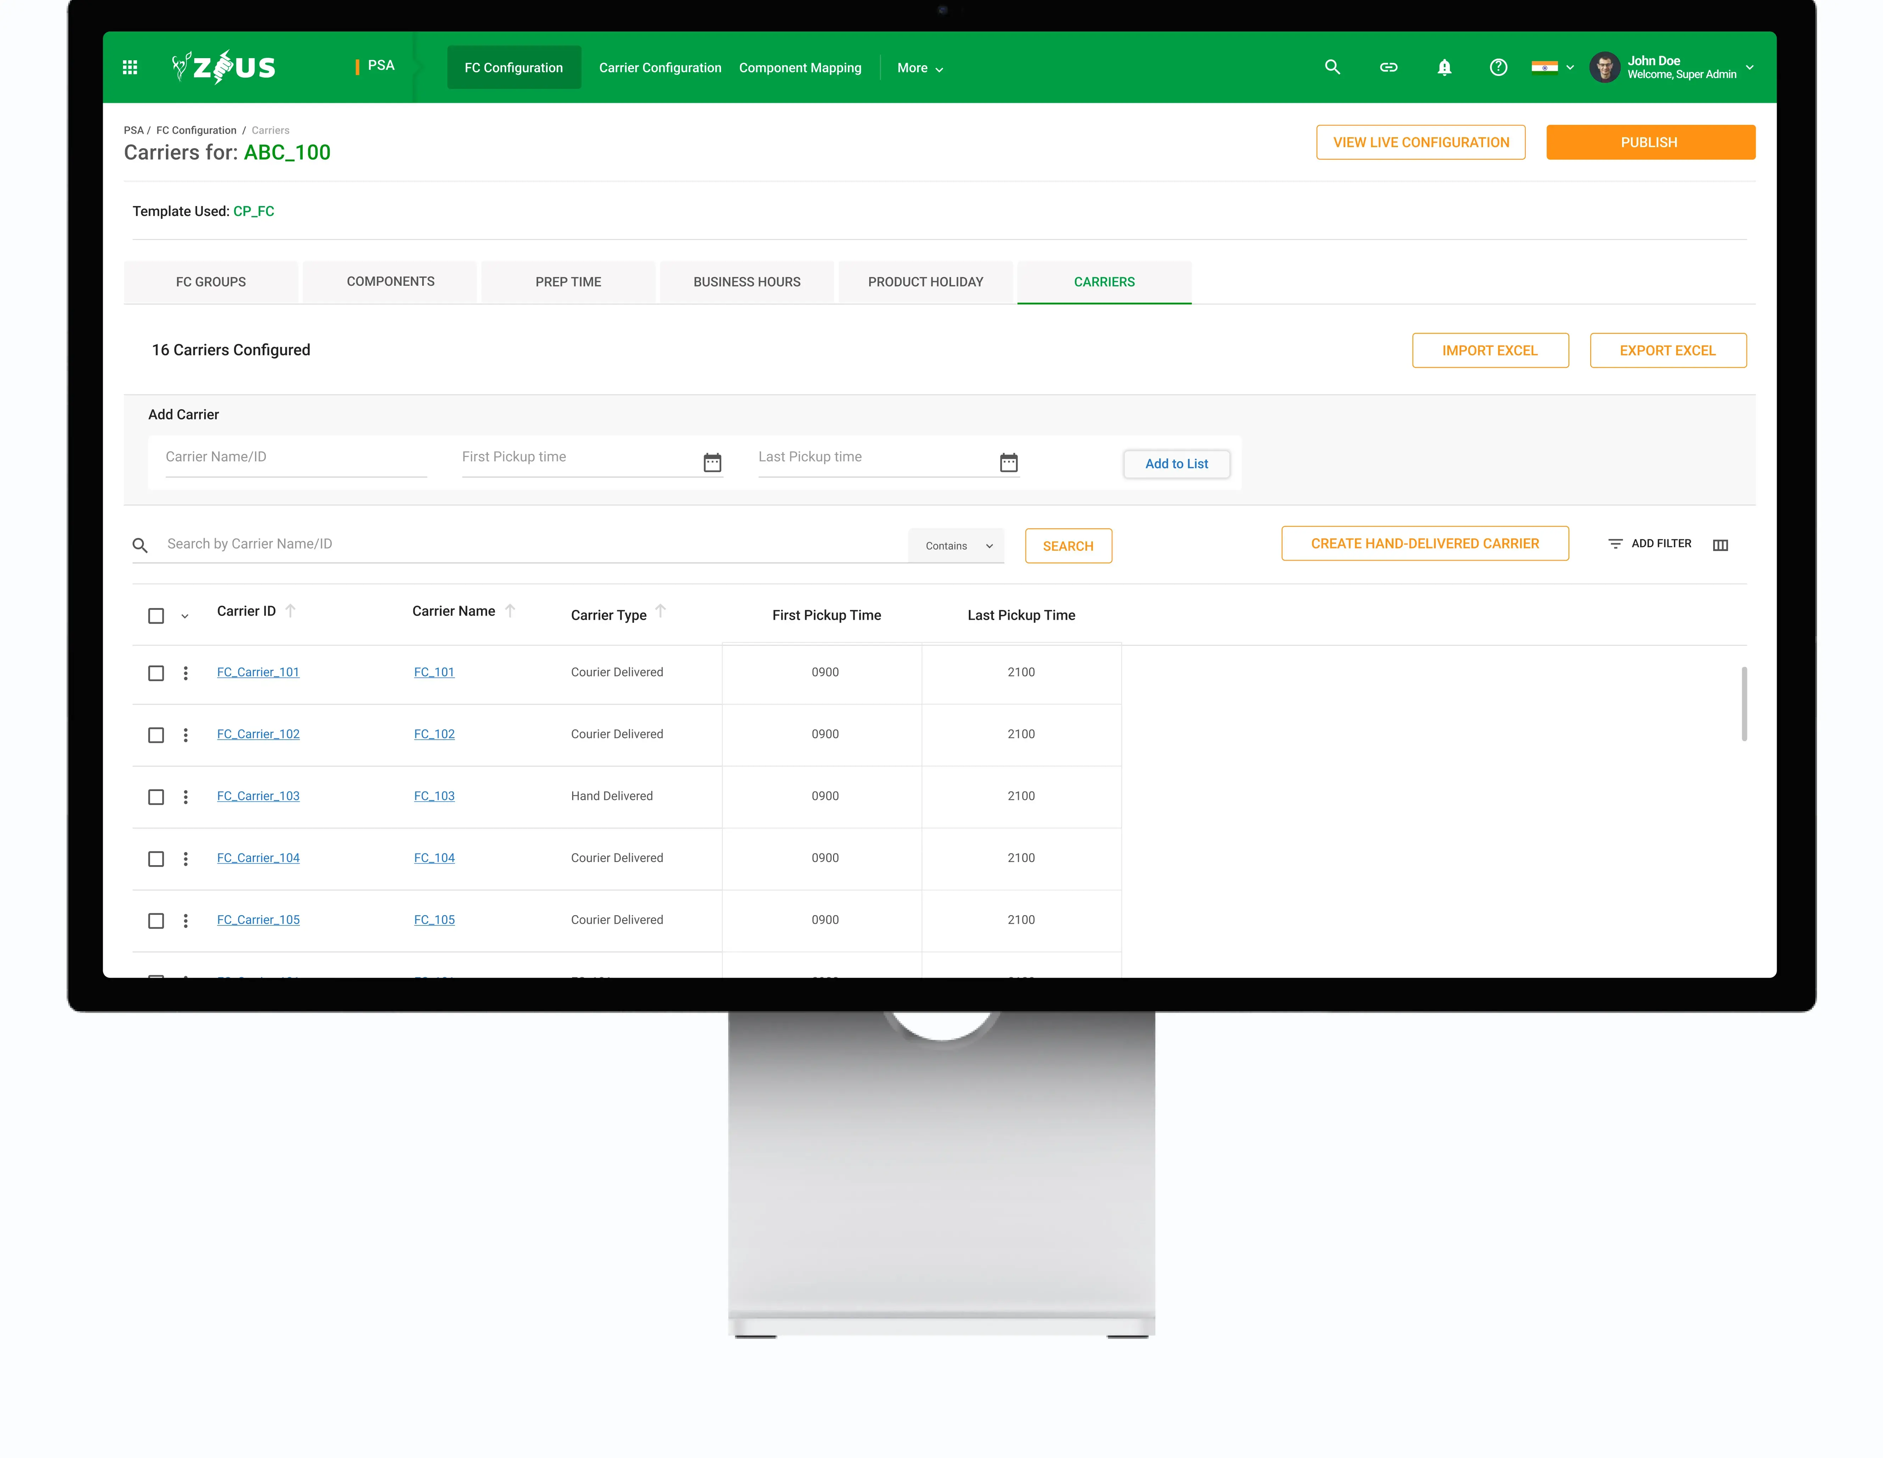This screenshot has height=1458, width=1883.
Task: Open the three-dot menu for FC_Carrier_104
Action: (x=185, y=859)
